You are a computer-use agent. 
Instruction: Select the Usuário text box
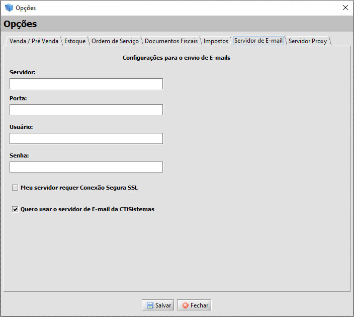click(x=86, y=138)
